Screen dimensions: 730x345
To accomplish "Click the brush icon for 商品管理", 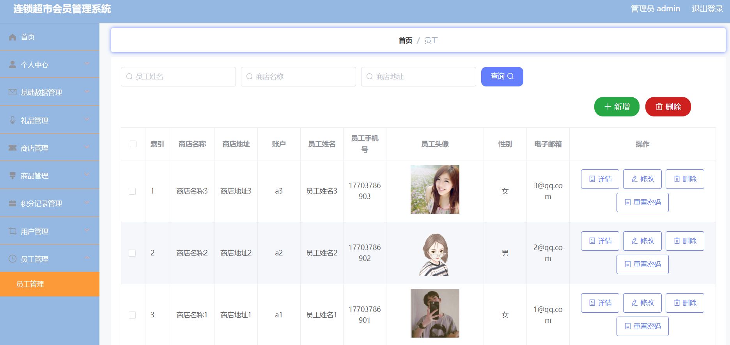I will click(12, 176).
